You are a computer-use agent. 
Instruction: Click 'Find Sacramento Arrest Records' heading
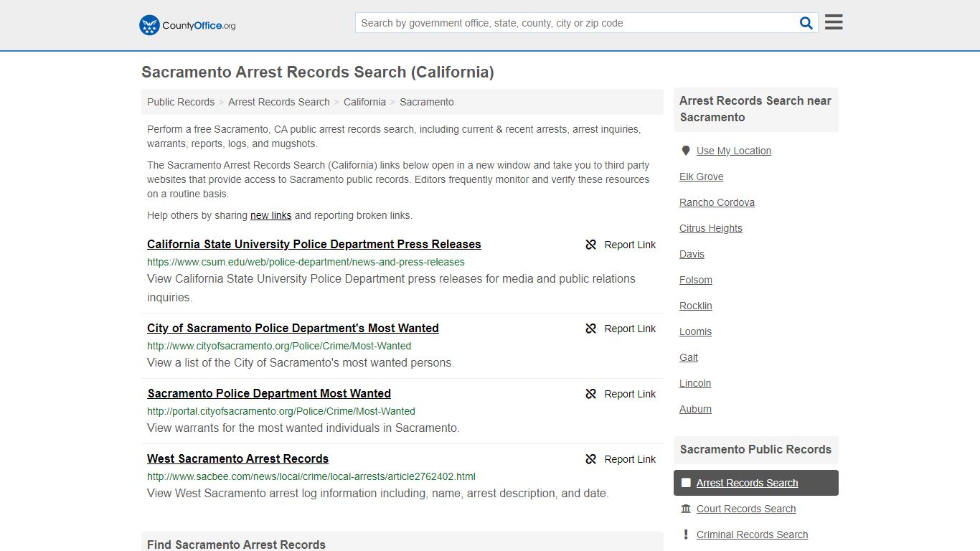tap(236, 545)
